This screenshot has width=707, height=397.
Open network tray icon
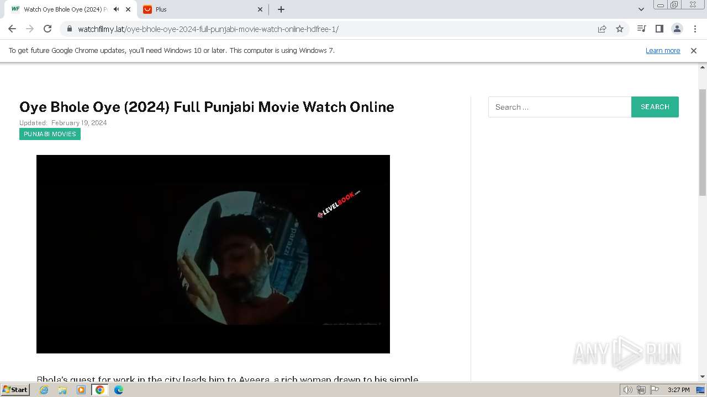pos(641,390)
